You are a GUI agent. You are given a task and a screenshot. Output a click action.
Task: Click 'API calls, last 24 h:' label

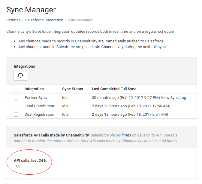tap(31, 160)
